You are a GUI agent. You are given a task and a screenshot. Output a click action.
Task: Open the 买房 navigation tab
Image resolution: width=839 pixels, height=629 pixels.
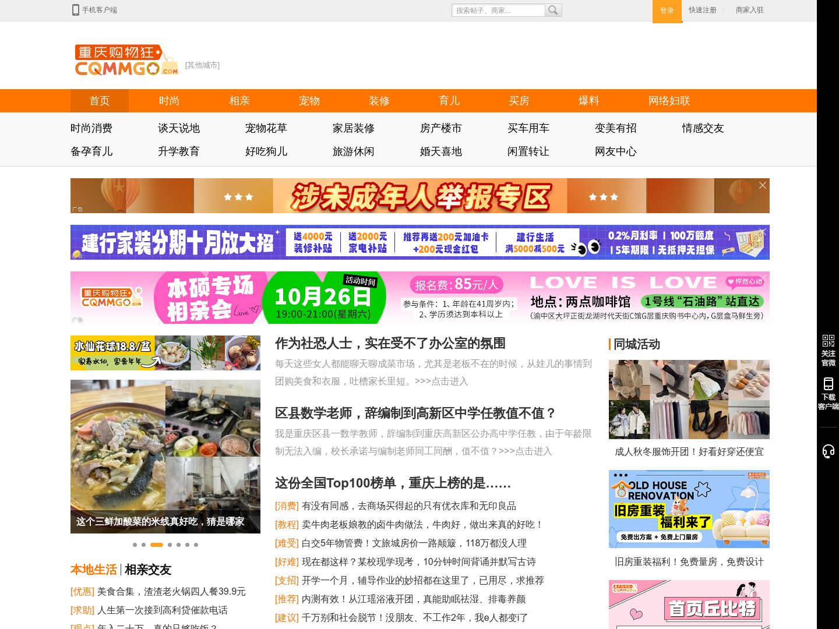click(x=519, y=101)
